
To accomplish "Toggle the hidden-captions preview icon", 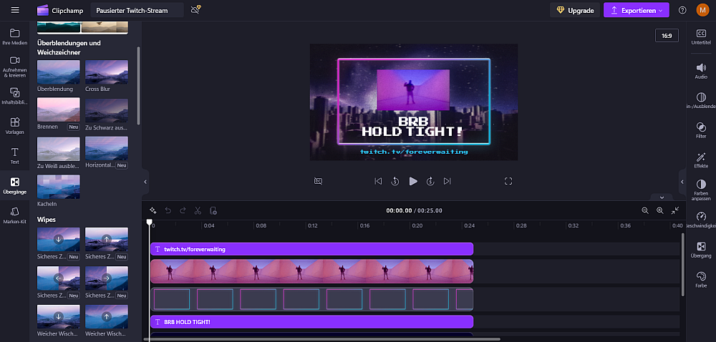I will coord(319,181).
